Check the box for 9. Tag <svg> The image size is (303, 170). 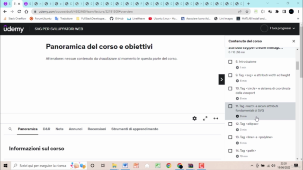230,75
